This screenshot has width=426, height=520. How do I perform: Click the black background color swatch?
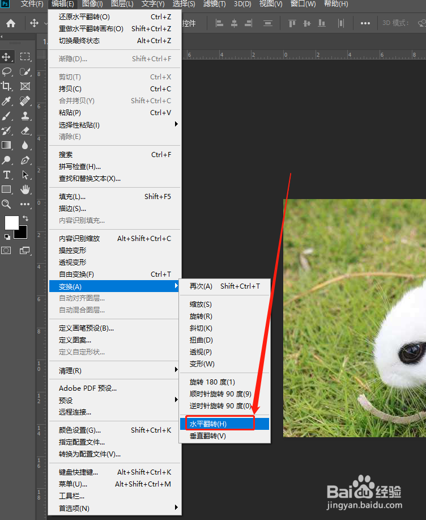(22, 234)
